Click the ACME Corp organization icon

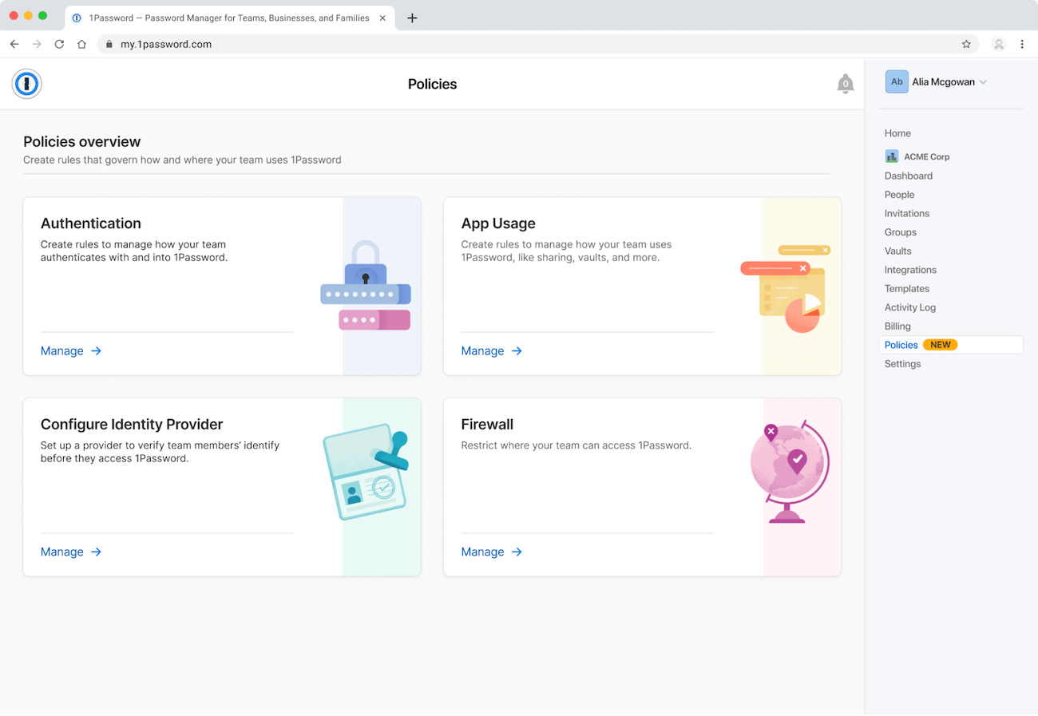(892, 156)
